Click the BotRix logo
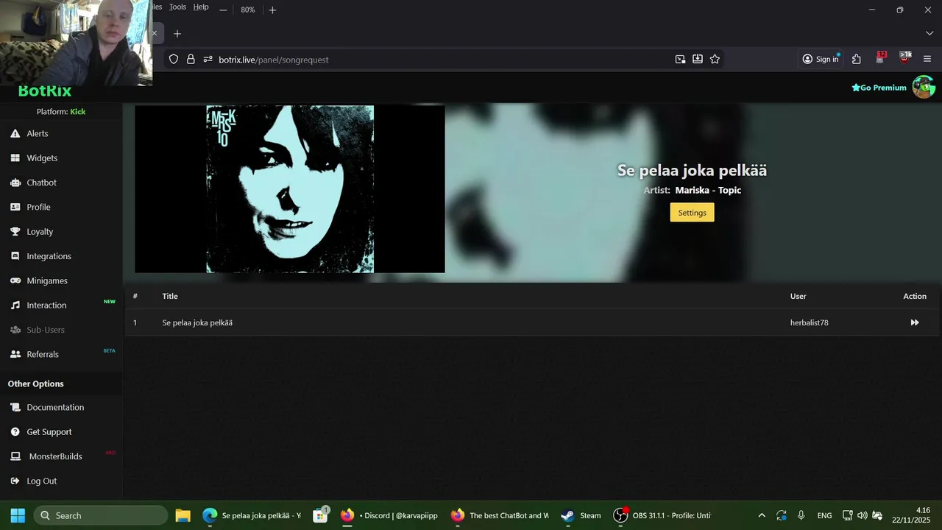The width and height of the screenshot is (942, 530). (x=45, y=91)
